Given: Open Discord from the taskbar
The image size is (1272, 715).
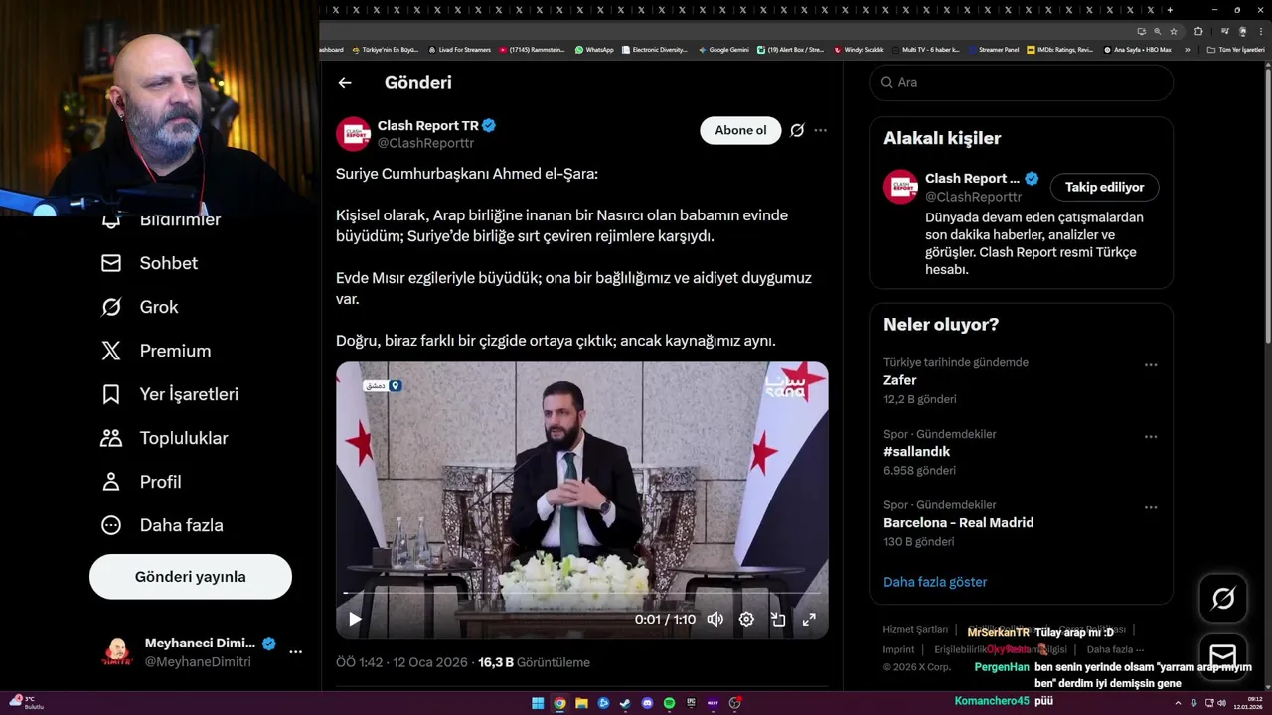Looking at the screenshot, I should pos(647,703).
